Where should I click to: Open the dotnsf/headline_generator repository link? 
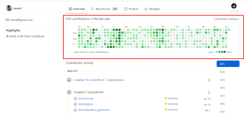[x=94, y=110]
